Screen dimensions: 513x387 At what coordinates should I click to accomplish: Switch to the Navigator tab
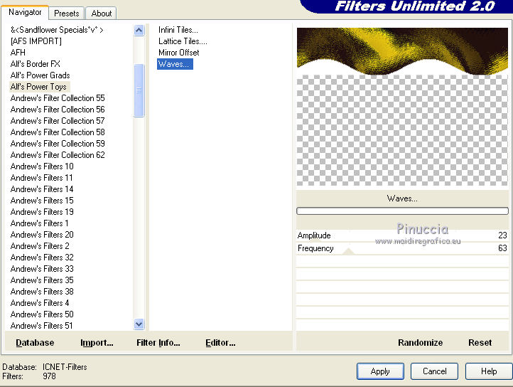point(25,13)
